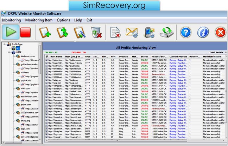
Task: Click the HTTP globe icon in tree
Action: (x=13, y=52)
